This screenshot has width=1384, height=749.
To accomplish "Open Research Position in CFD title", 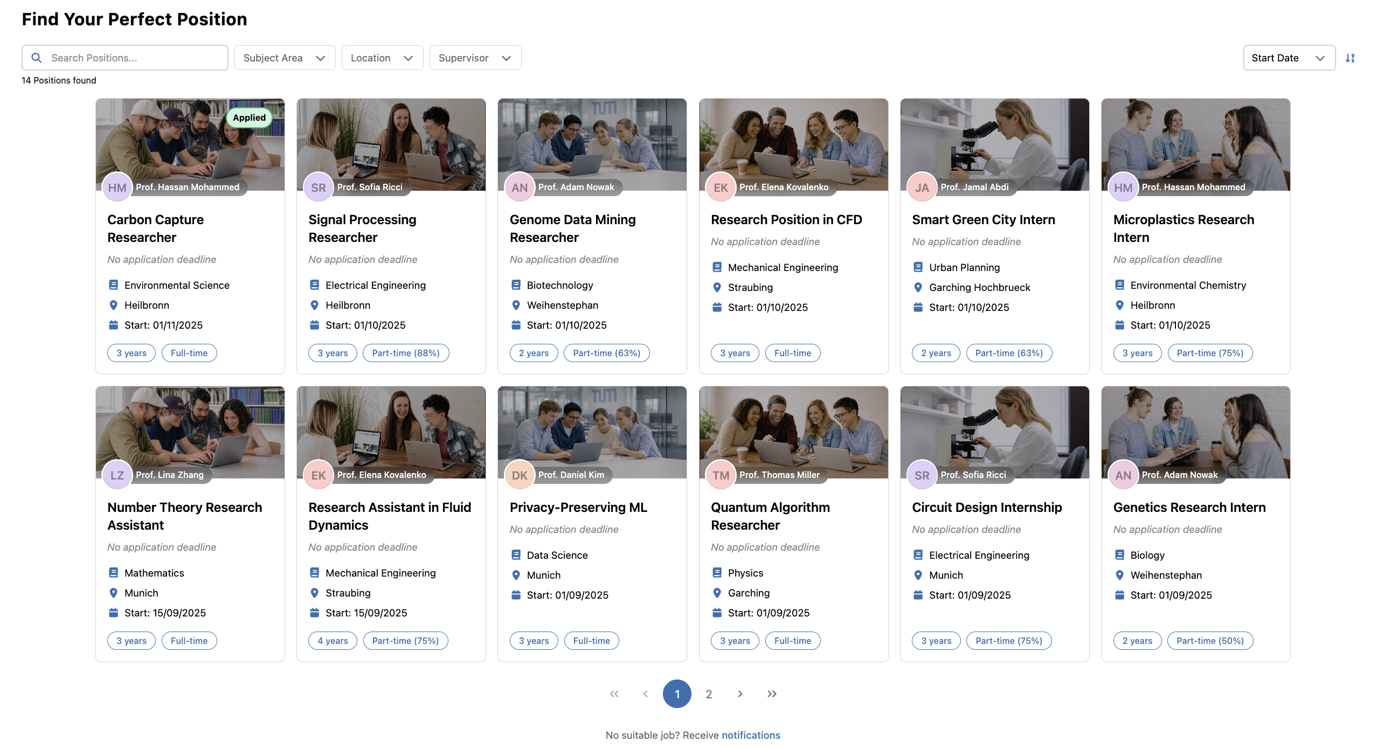I will pyautogui.click(x=786, y=220).
